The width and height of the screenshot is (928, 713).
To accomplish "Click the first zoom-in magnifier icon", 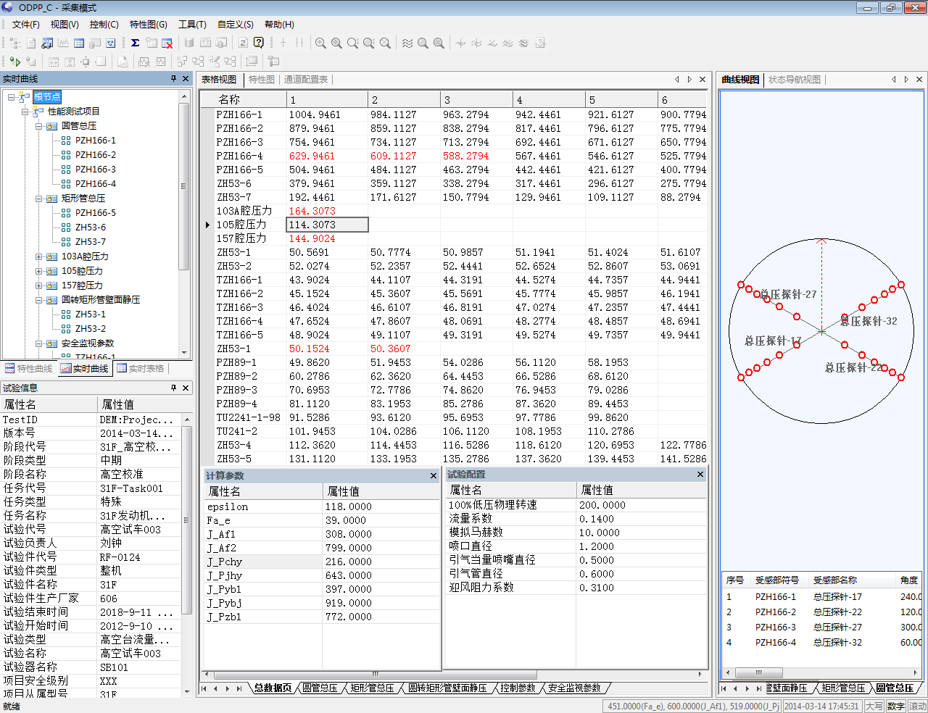I will pos(320,43).
